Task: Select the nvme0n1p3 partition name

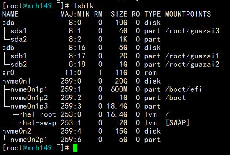Action: pos(29,106)
